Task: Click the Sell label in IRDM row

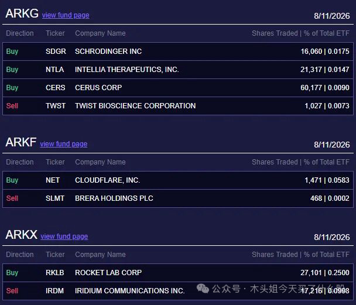Action: point(12,291)
